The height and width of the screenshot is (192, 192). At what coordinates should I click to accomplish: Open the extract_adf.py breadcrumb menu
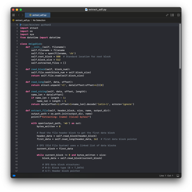click(x=22, y=20)
